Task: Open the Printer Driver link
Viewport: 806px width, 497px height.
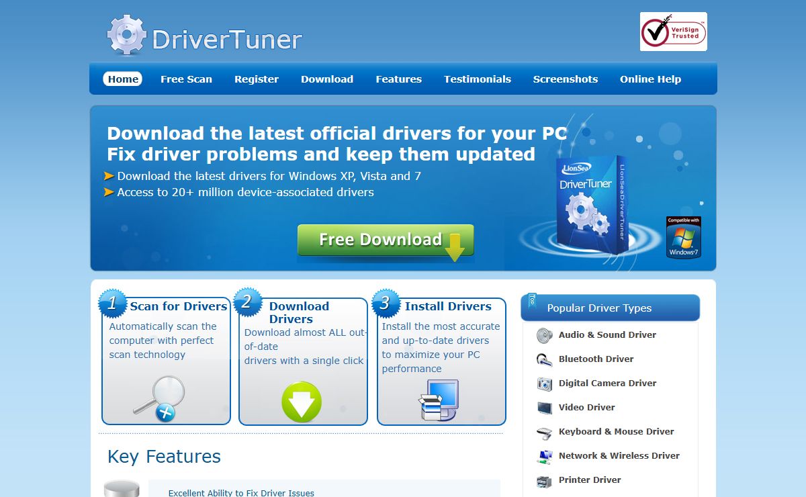Action: (x=590, y=480)
